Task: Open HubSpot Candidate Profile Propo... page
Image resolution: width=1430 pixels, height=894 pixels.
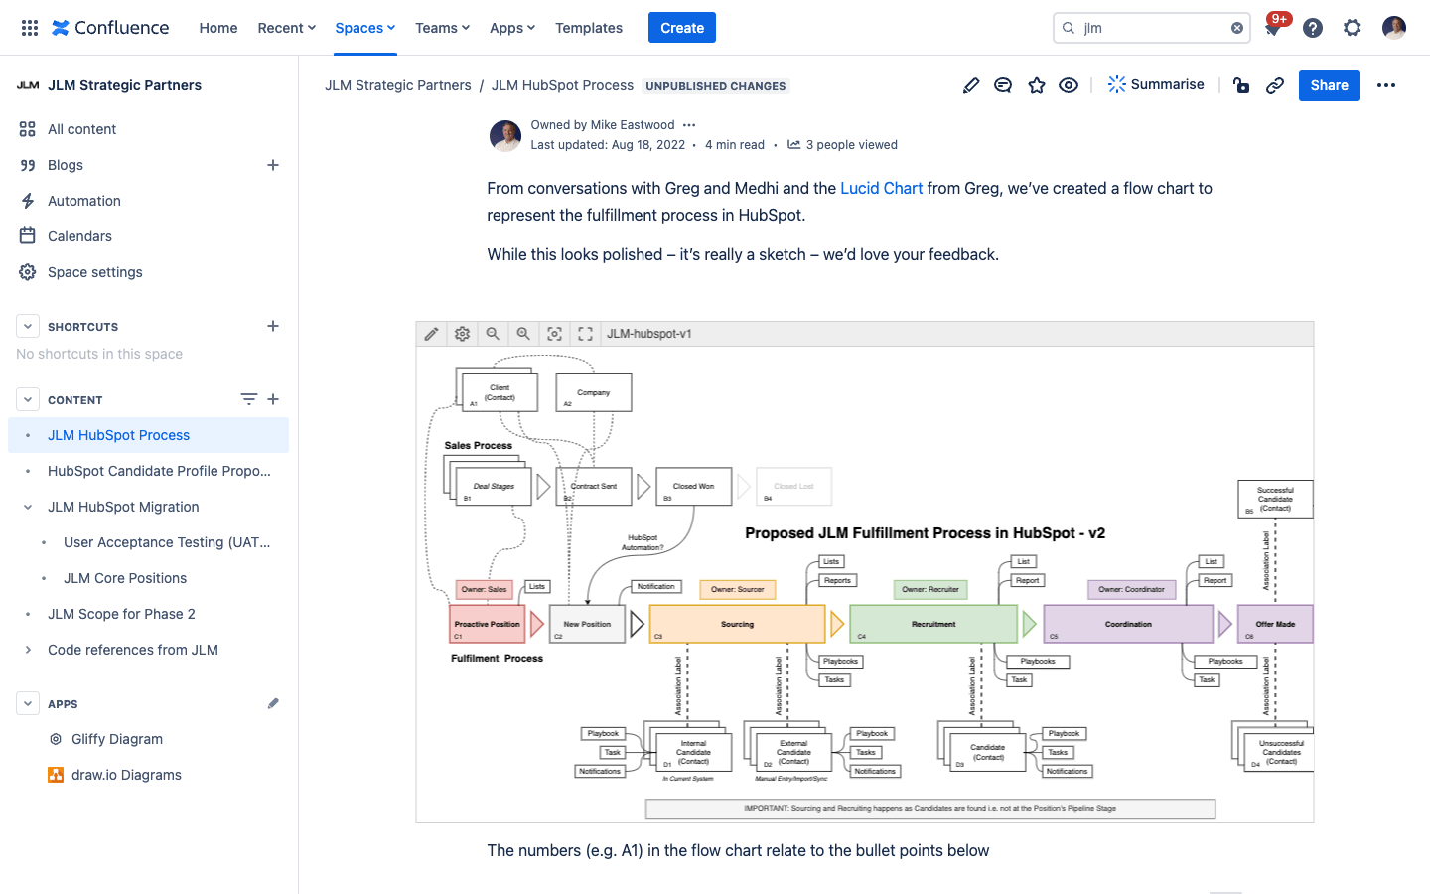Action: (149, 471)
